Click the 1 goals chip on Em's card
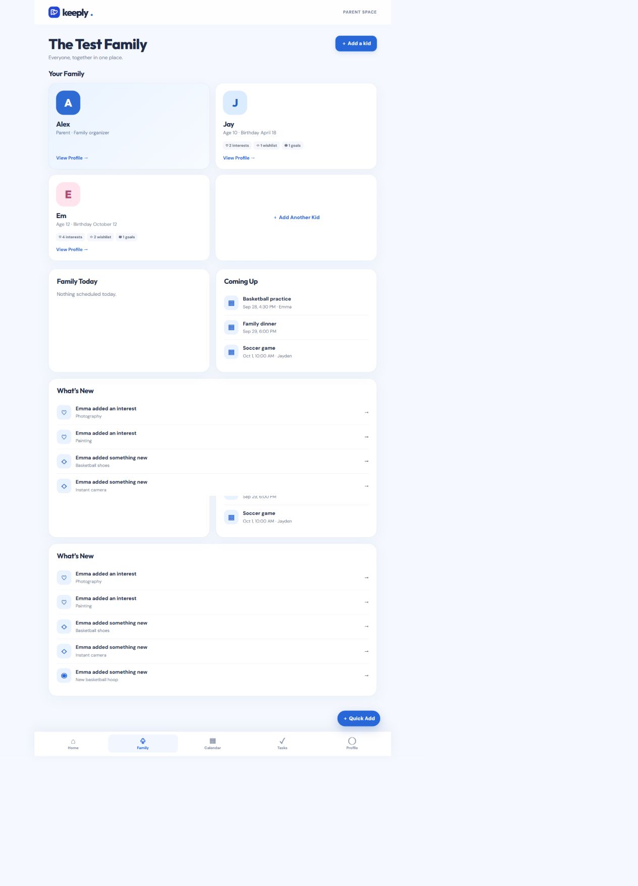Screen dimensions: 638x886 point(127,237)
